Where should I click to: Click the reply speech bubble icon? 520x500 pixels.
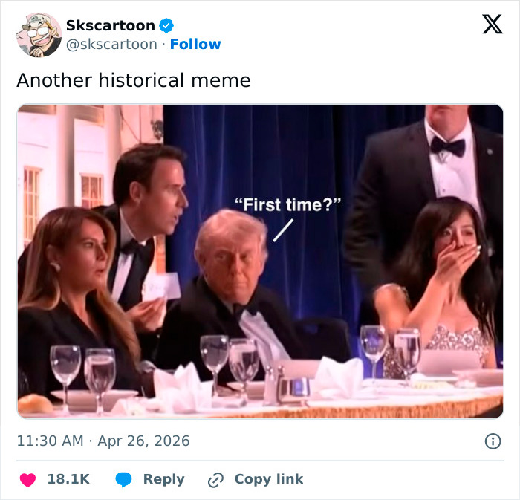coord(124,480)
